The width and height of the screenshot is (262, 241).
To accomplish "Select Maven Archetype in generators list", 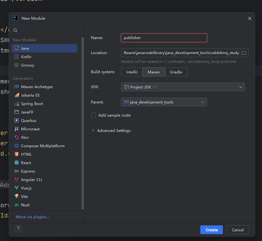I will click(x=37, y=87).
